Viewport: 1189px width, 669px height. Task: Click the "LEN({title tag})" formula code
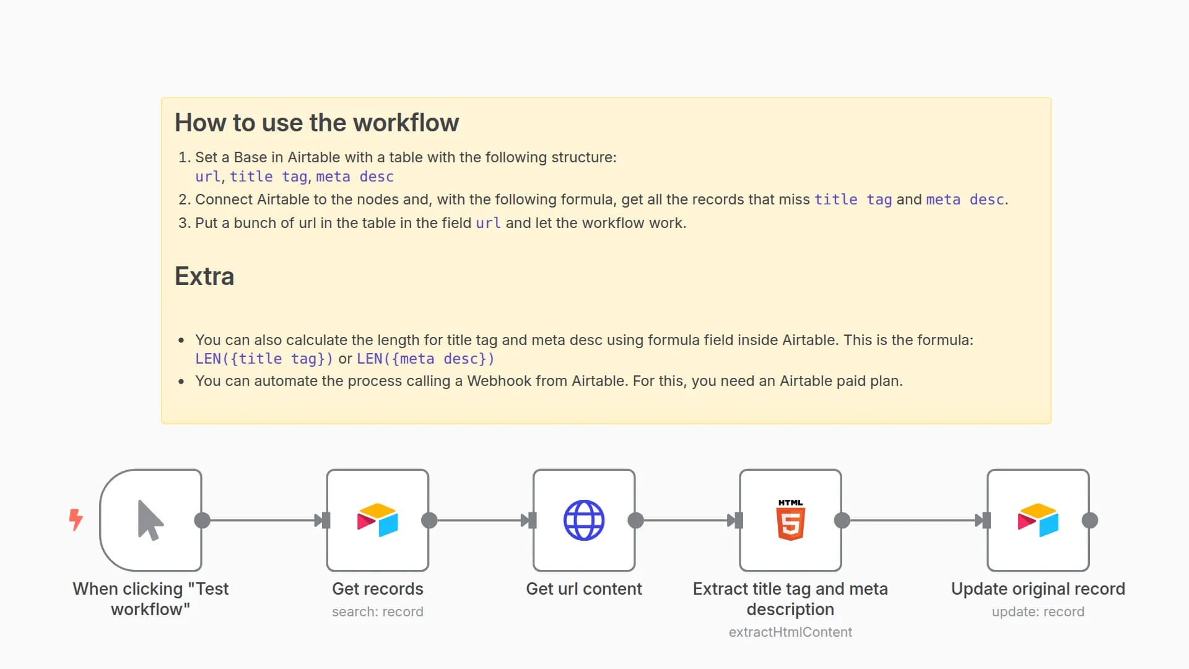264,359
